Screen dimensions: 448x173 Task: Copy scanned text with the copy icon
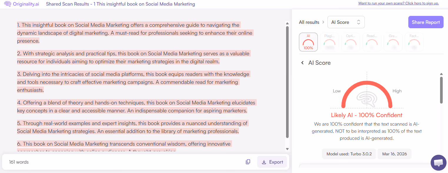(x=248, y=162)
